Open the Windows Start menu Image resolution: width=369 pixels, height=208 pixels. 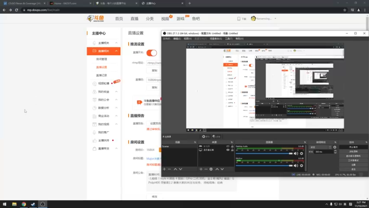click(5, 204)
